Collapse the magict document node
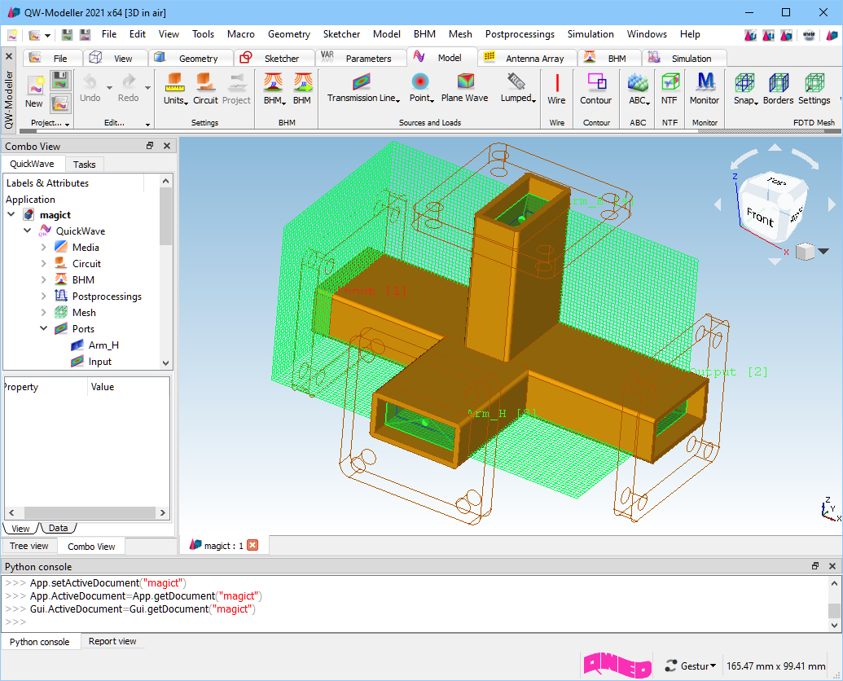This screenshot has width=843, height=681. [11, 214]
